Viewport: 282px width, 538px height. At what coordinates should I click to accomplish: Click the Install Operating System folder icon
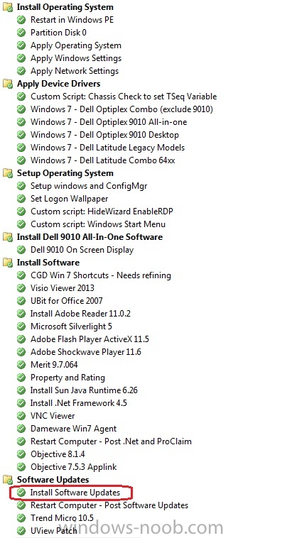pyautogui.click(x=8, y=7)
